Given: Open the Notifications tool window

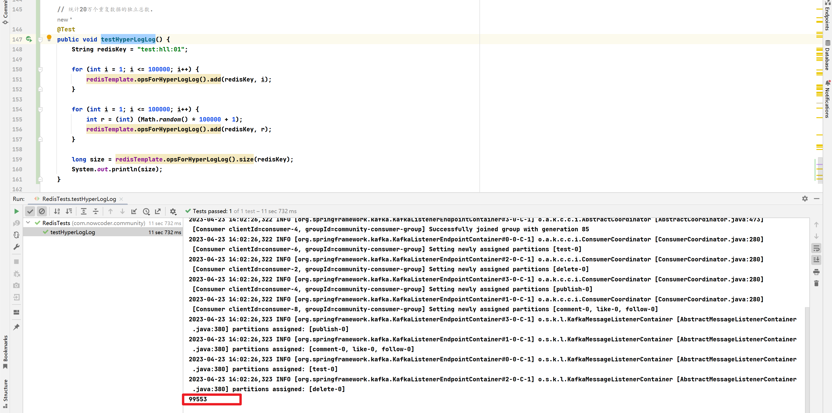Looking at the screenshot, I should tap(827, 99).
